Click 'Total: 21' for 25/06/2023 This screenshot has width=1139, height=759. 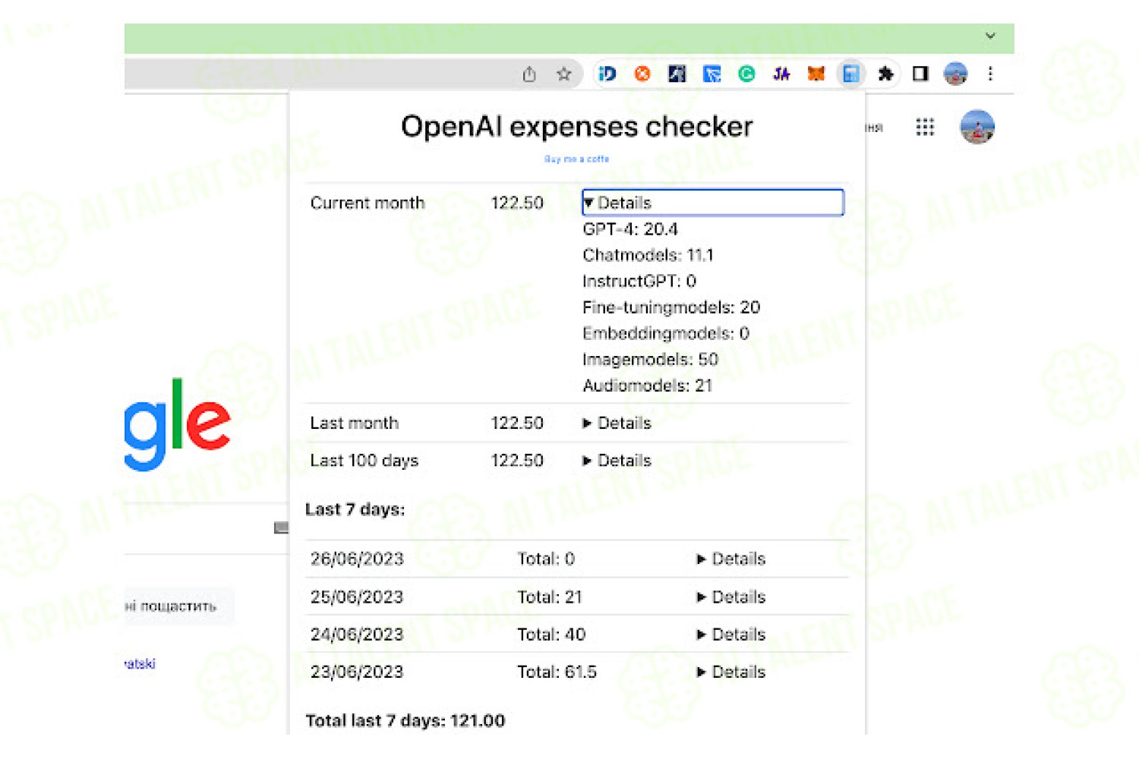coord(550,597)
